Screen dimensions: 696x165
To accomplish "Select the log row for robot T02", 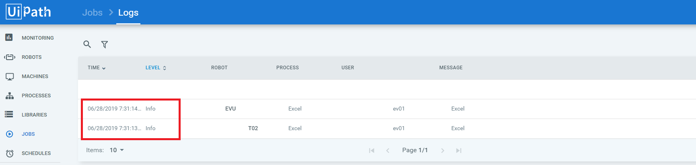I will [x=253, y=128].
